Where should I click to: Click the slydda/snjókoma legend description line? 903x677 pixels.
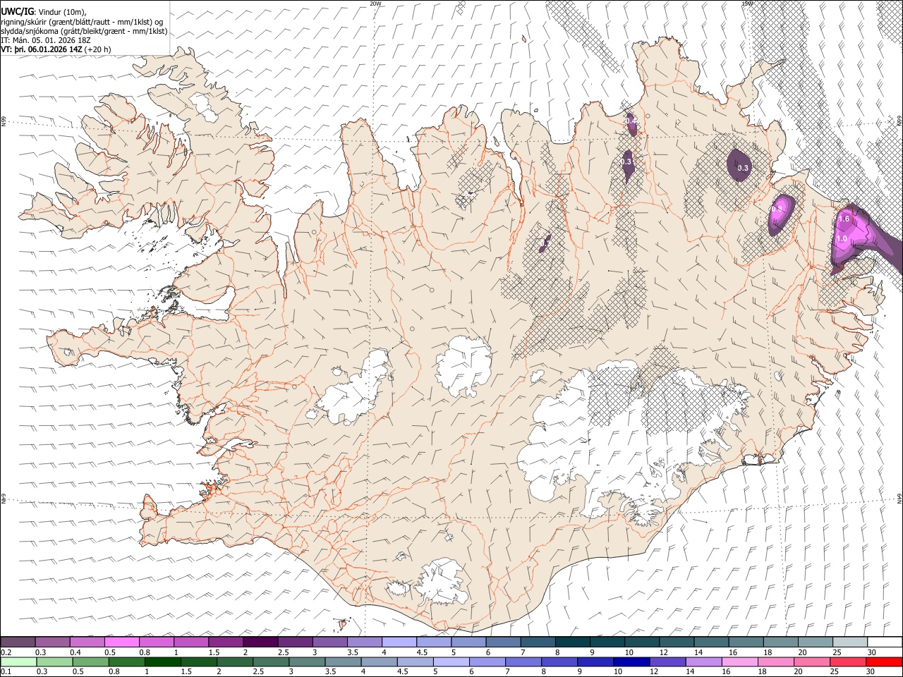tap(84, 31)
